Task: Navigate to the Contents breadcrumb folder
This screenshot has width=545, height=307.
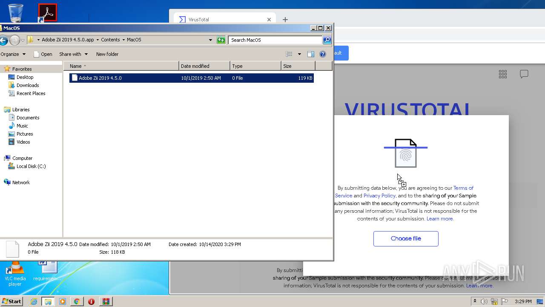Action: pyautogui.click(x=110, y=40)
